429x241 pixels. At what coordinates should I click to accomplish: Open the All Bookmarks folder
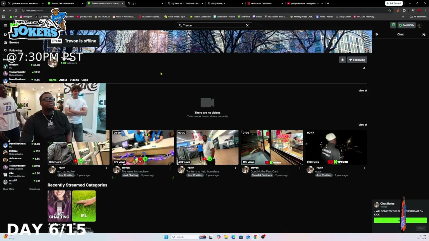418,17
